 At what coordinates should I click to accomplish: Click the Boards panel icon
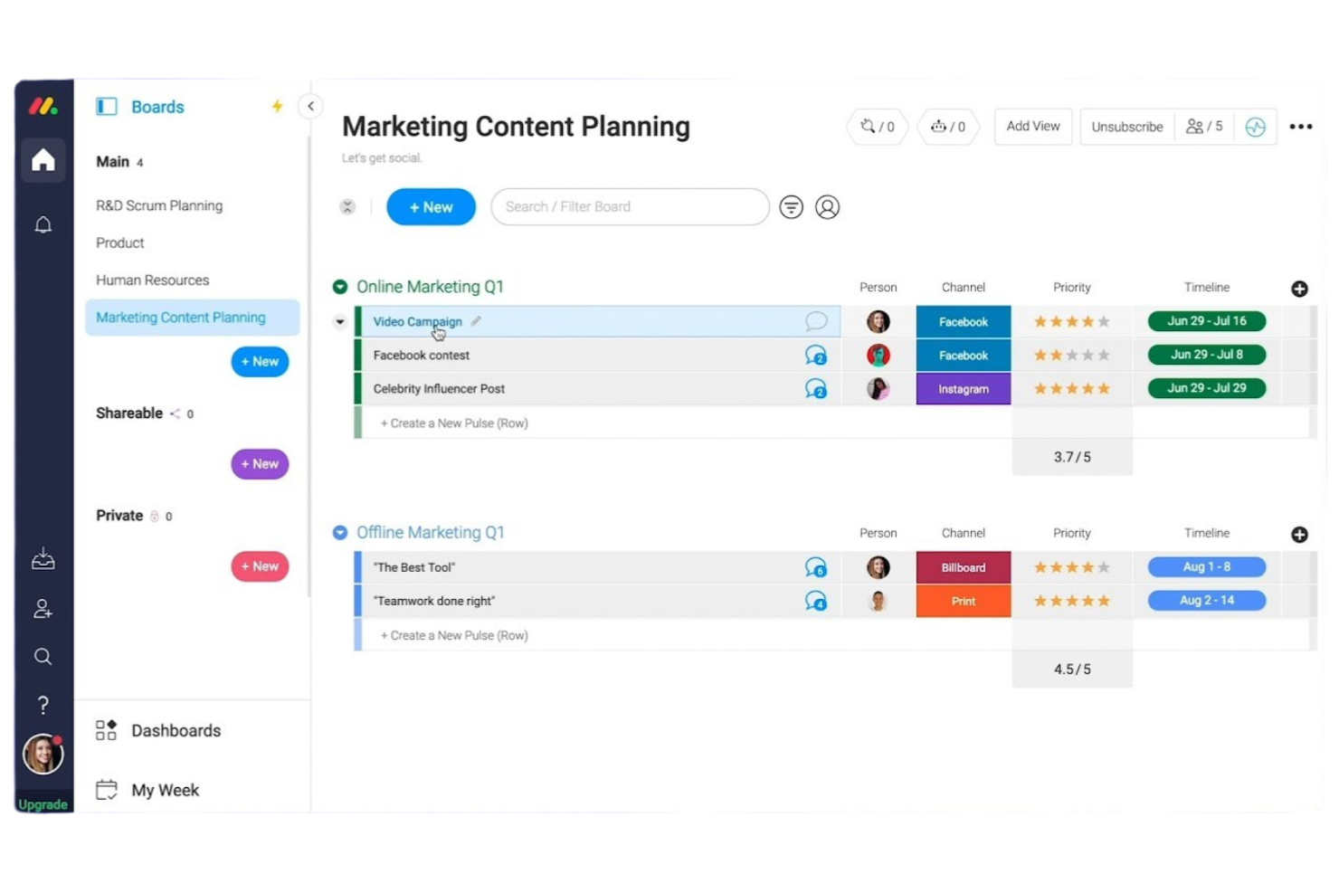[x=107, y=107]
